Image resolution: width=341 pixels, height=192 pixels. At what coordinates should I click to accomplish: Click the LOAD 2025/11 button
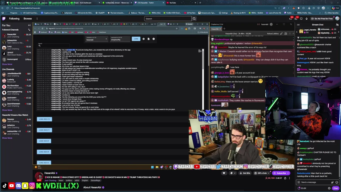44,130
